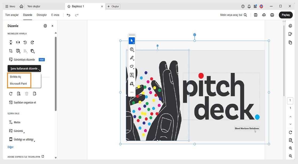Viewport: 298px width, 164px height.
Task: Open the notifications bell
Action: (249, 6)
